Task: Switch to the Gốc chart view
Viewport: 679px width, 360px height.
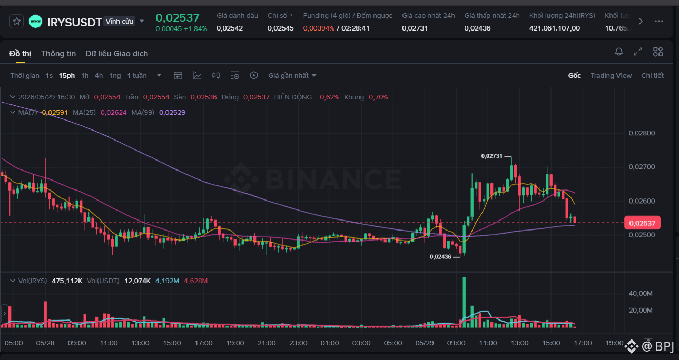Action: [x=575, y=75]
